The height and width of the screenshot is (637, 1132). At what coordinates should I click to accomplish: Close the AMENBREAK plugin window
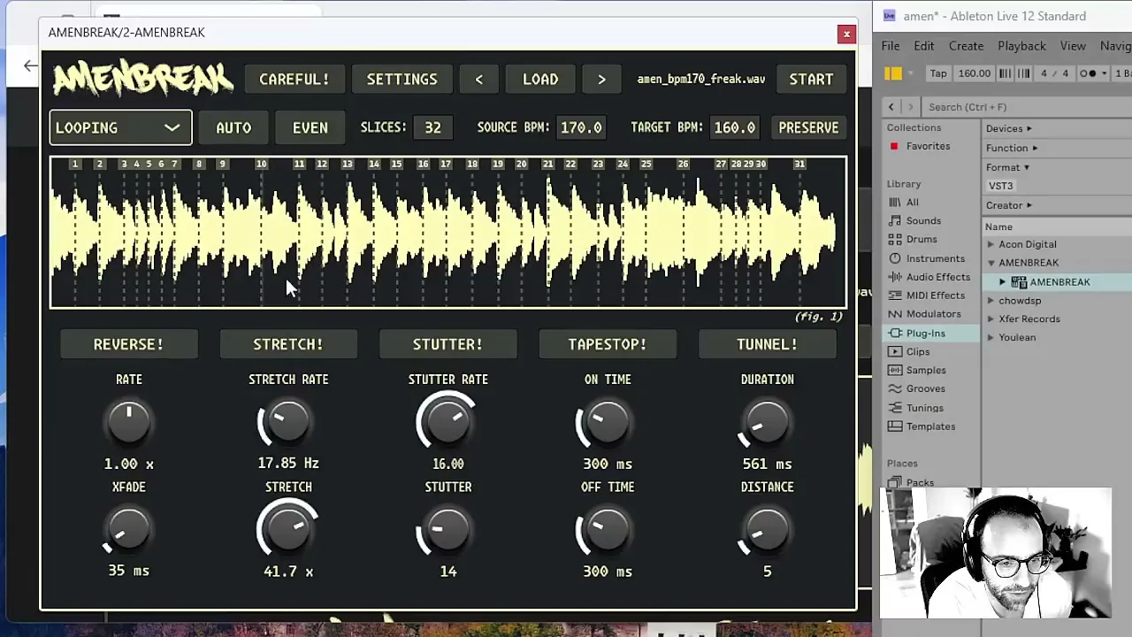point(846,34)
